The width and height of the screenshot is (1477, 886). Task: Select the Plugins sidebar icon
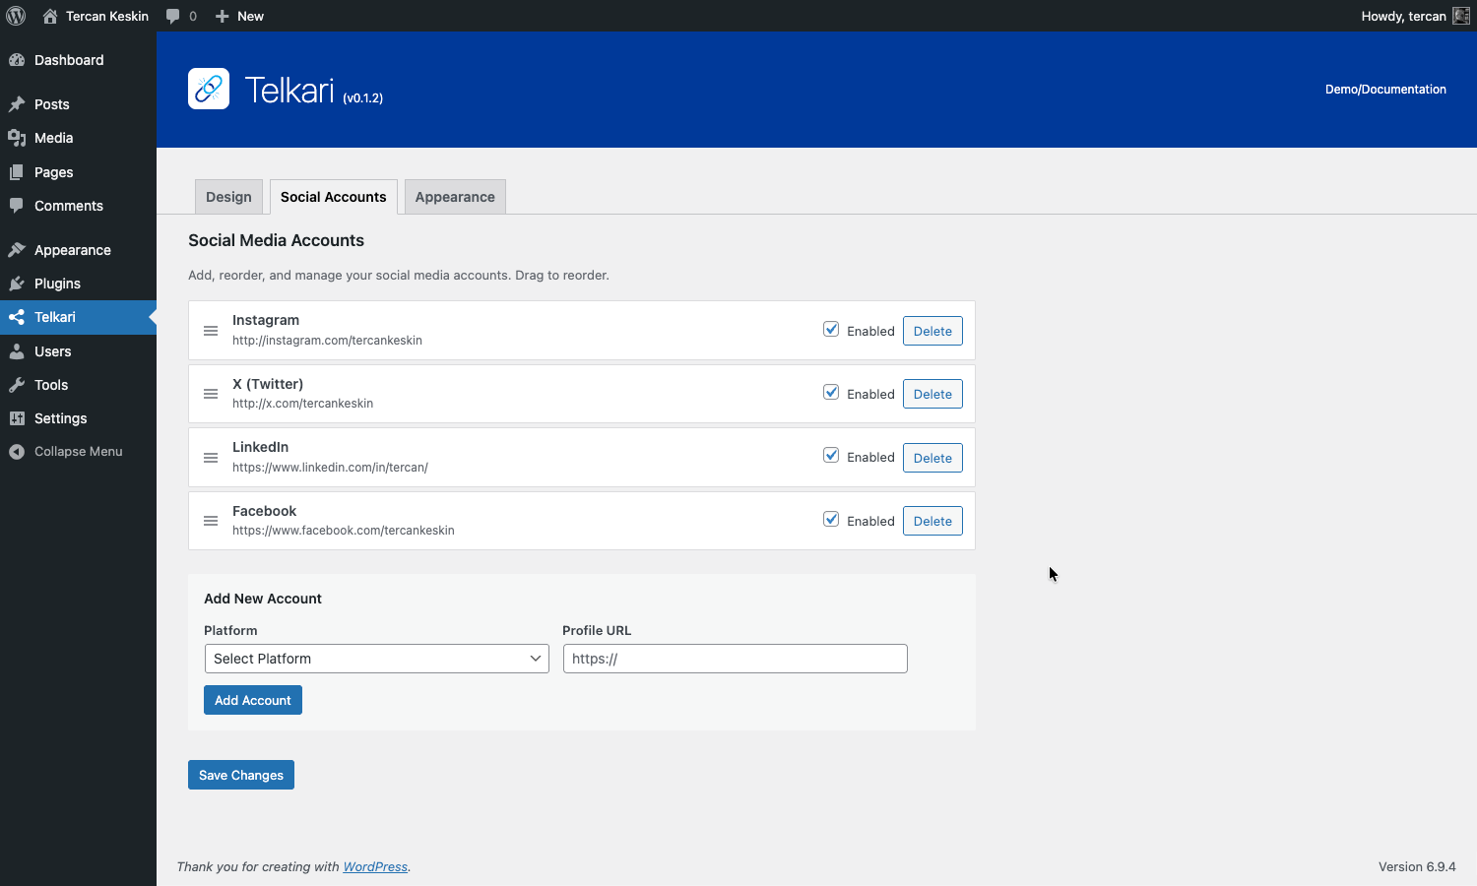pos(19,284)
